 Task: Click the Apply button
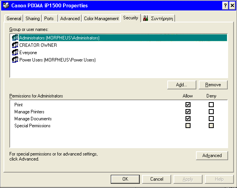188,179
